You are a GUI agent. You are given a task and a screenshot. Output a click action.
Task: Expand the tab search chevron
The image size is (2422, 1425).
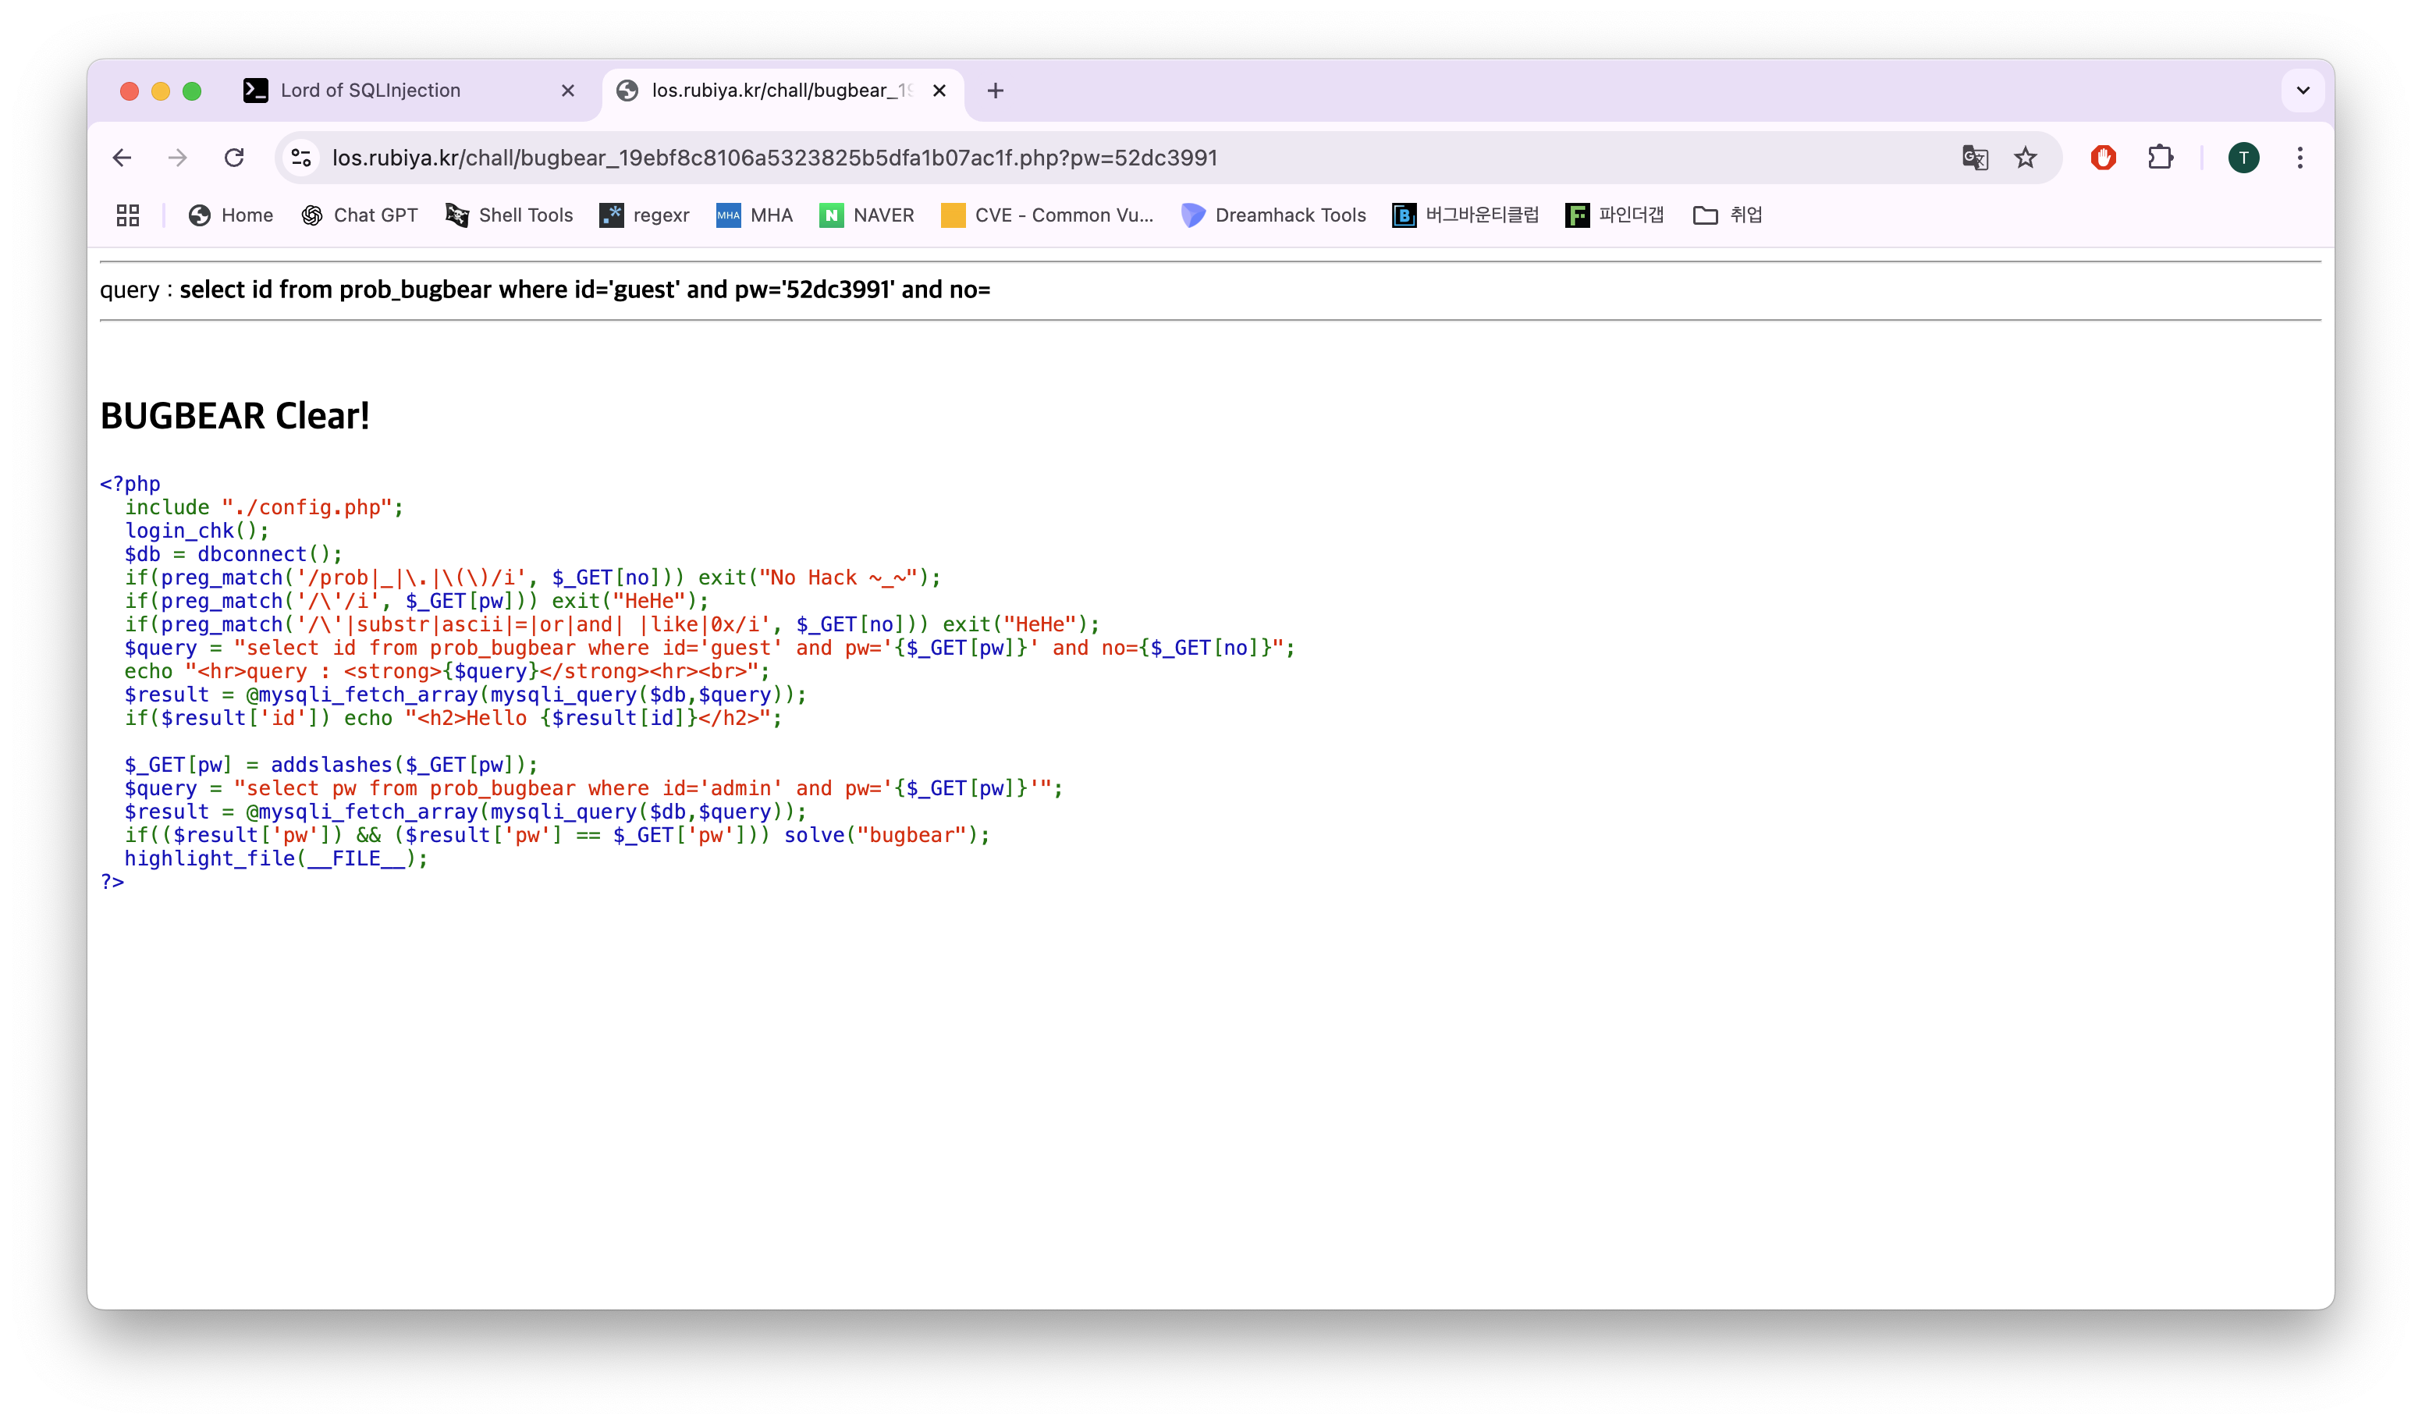tap(2303, 91)
